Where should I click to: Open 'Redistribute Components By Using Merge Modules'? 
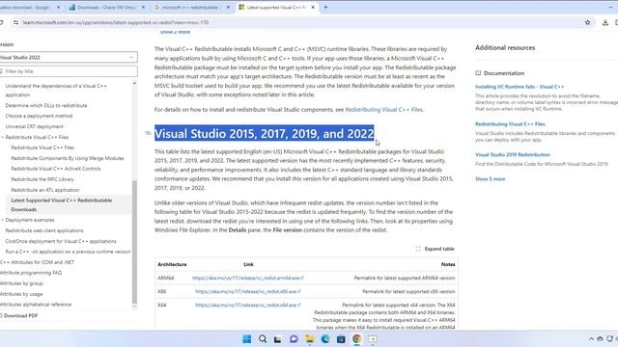tap(68, 158)
